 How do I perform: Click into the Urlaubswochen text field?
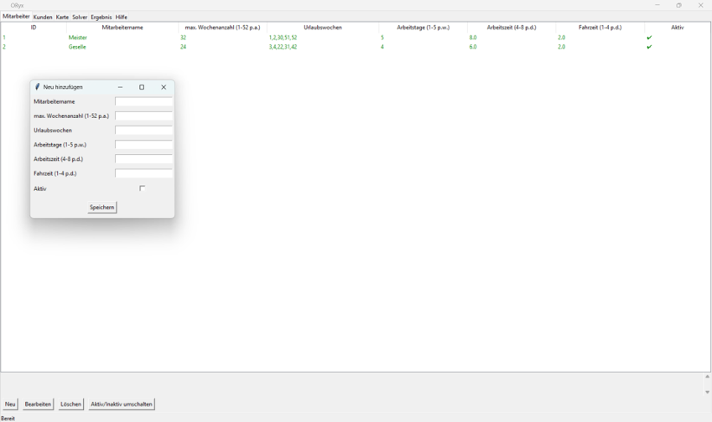(143, 131)
